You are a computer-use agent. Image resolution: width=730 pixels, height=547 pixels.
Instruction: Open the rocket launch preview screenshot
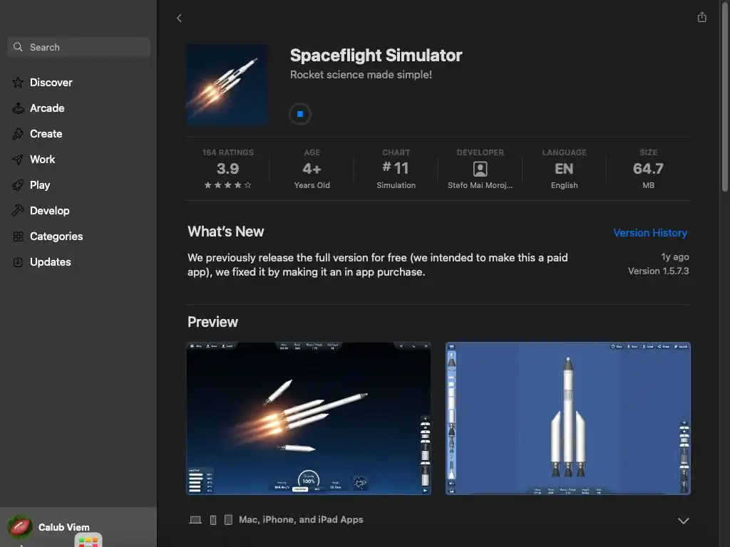pyautogui.click(x=309, y=418)
